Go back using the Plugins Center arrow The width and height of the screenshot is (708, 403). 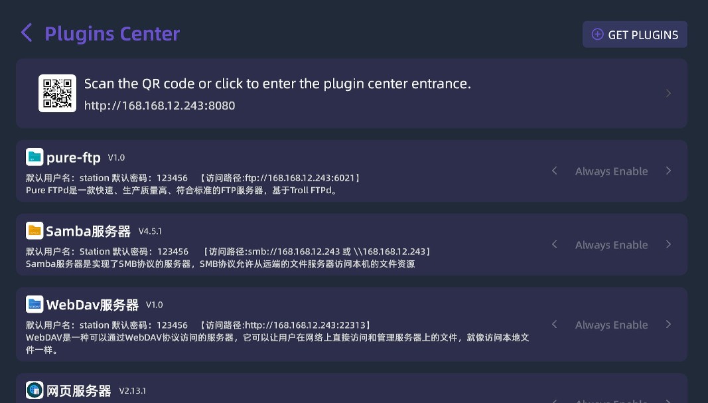point(27,33)
